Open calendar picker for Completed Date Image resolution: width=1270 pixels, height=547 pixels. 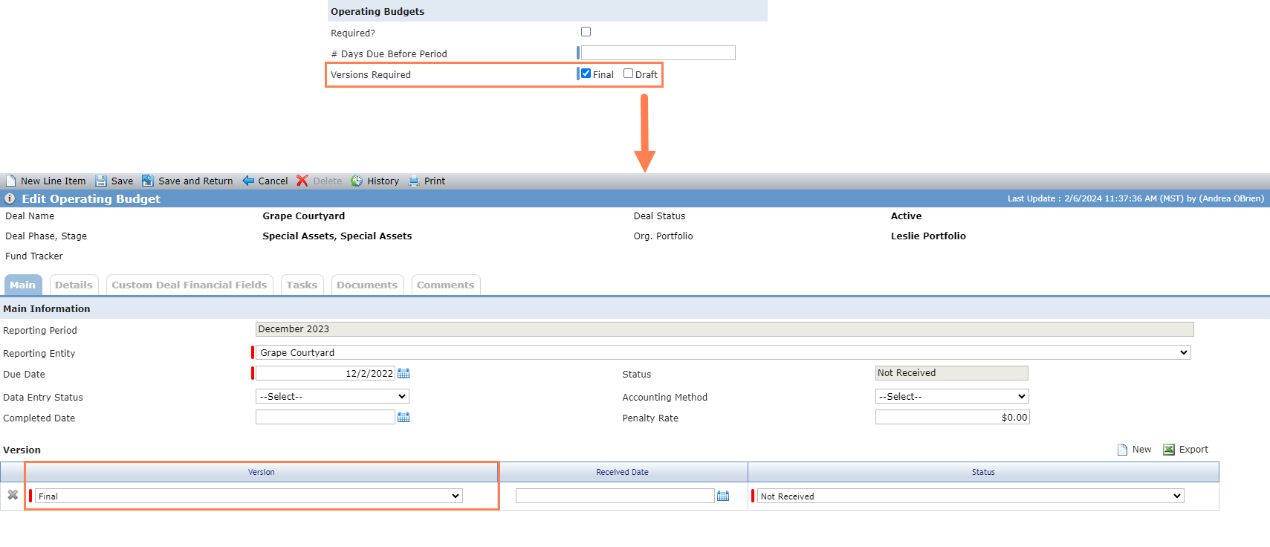tap(404, 417)
